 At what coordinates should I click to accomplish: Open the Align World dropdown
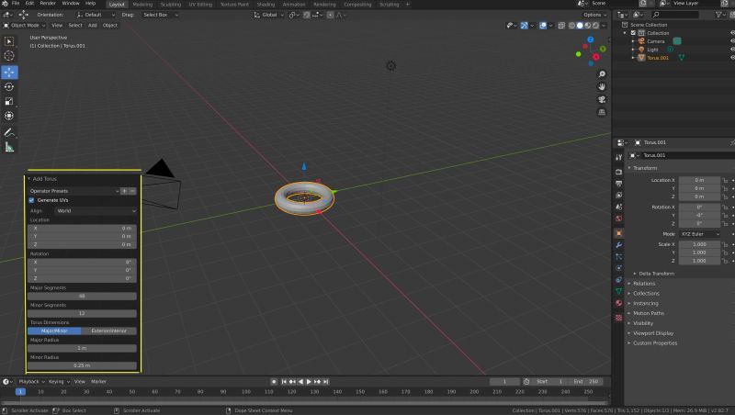[96, 211]
